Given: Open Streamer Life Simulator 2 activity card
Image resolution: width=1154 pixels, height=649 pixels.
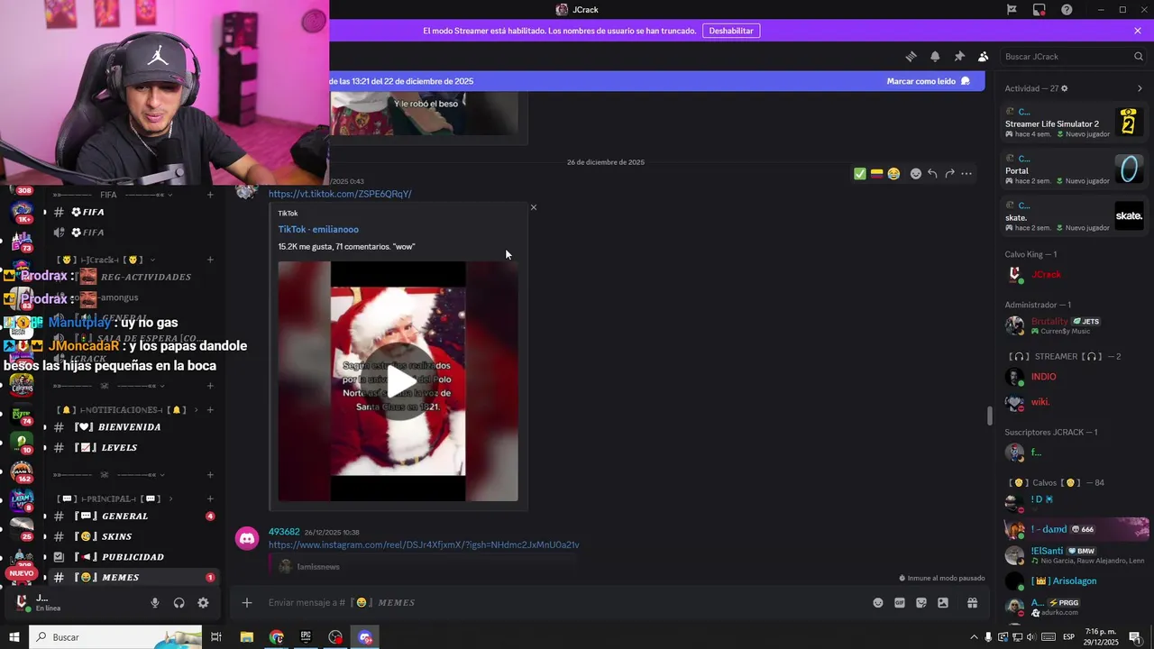Looking at the screenshot, I should pyautogui.click(x=1075, y=123).
